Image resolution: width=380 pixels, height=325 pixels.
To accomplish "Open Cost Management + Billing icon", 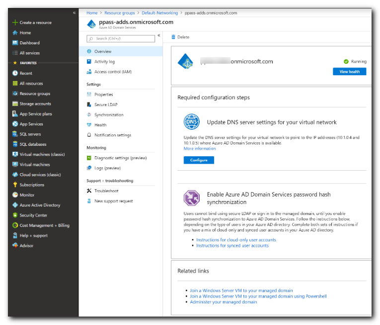I will click(15, 225).
